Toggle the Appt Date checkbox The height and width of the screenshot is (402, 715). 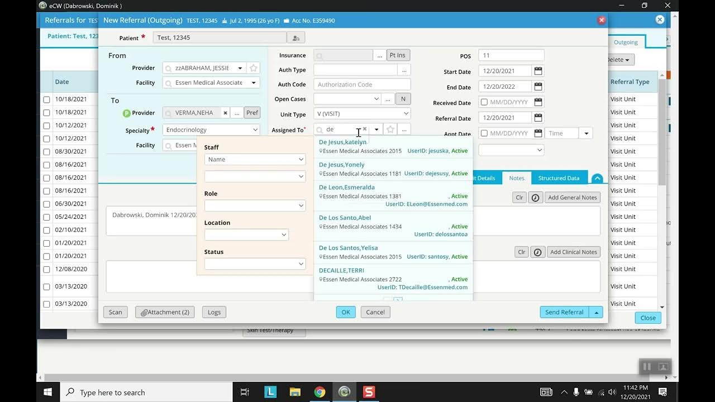tap(484, 133)
